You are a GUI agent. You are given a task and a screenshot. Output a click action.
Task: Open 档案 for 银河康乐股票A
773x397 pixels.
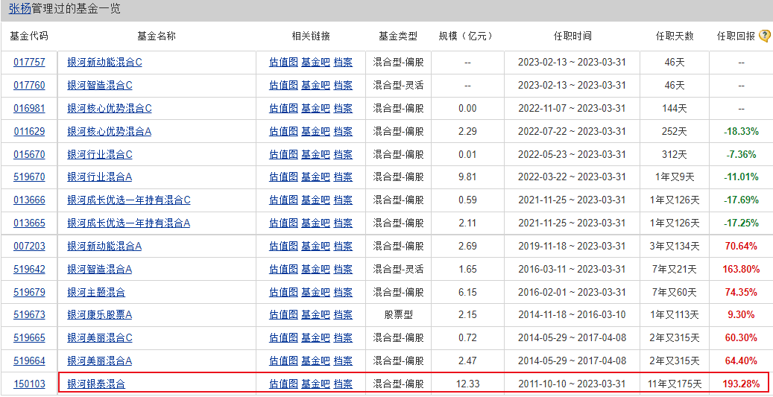click(x=343, y=314)
